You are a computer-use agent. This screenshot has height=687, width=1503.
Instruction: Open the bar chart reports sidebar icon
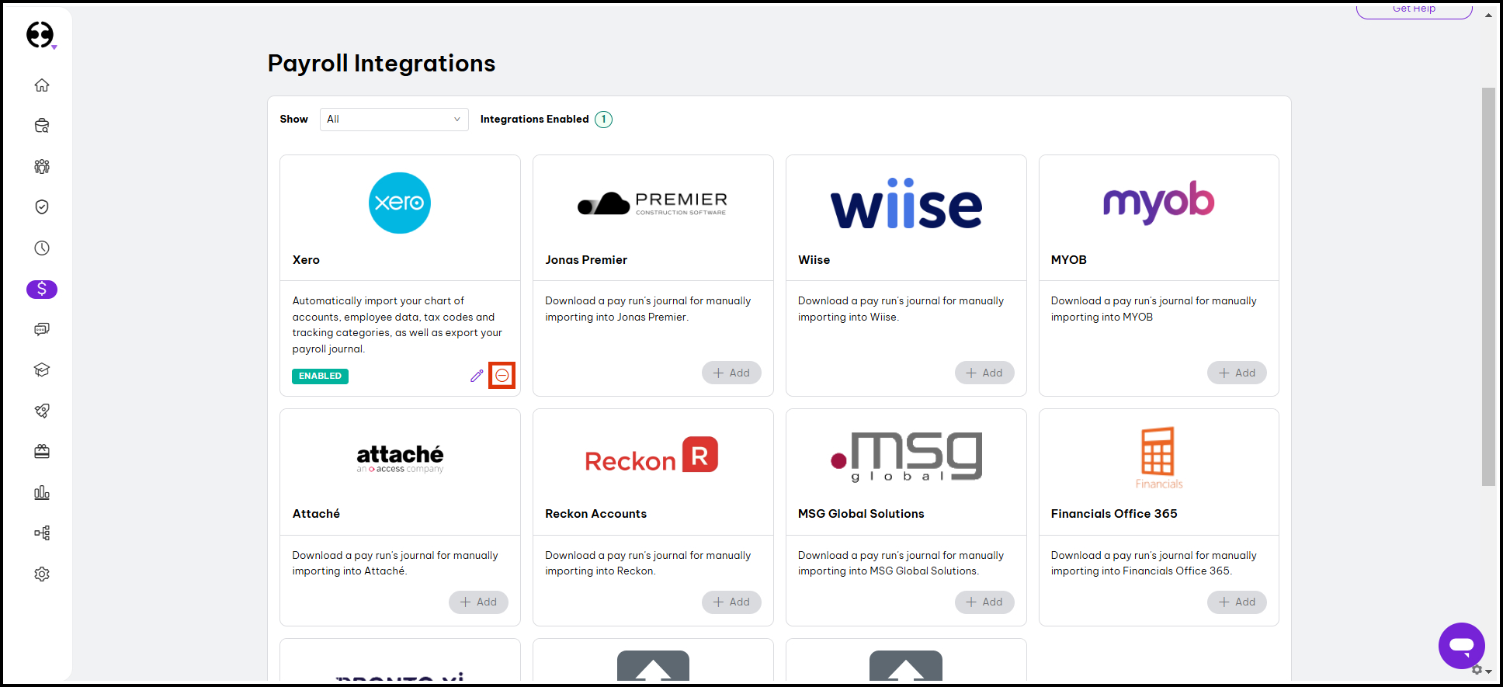pos(42,493)
